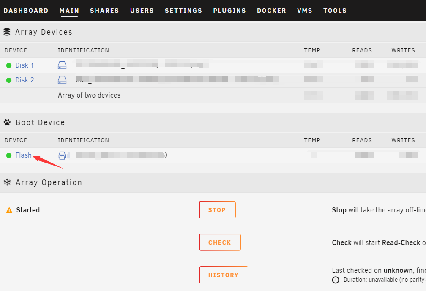Click green status dot for Flash
This screenshot has width=426, height=291.
(x=9, y=155)
